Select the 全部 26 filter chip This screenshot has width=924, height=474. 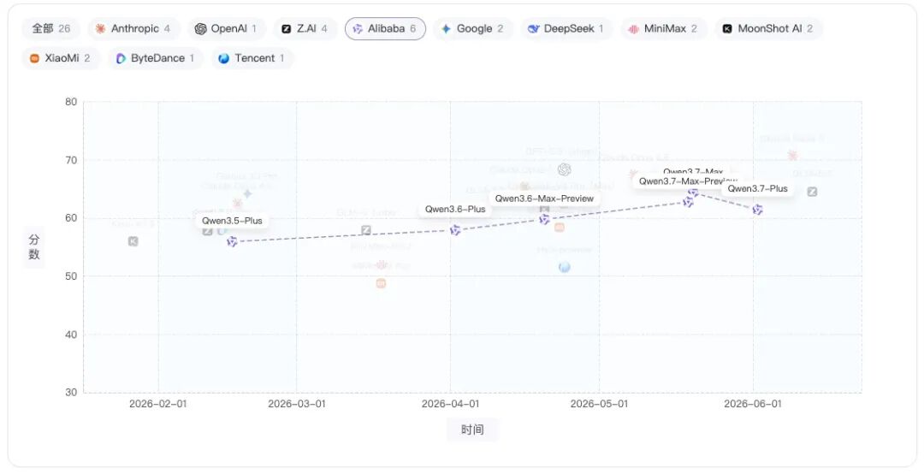coord(51,28)
